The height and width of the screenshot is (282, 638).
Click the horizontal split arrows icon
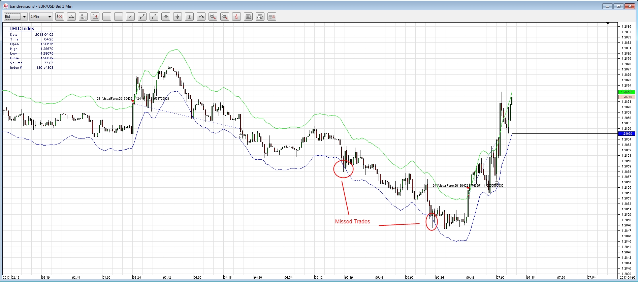click(x=178, y=17)
